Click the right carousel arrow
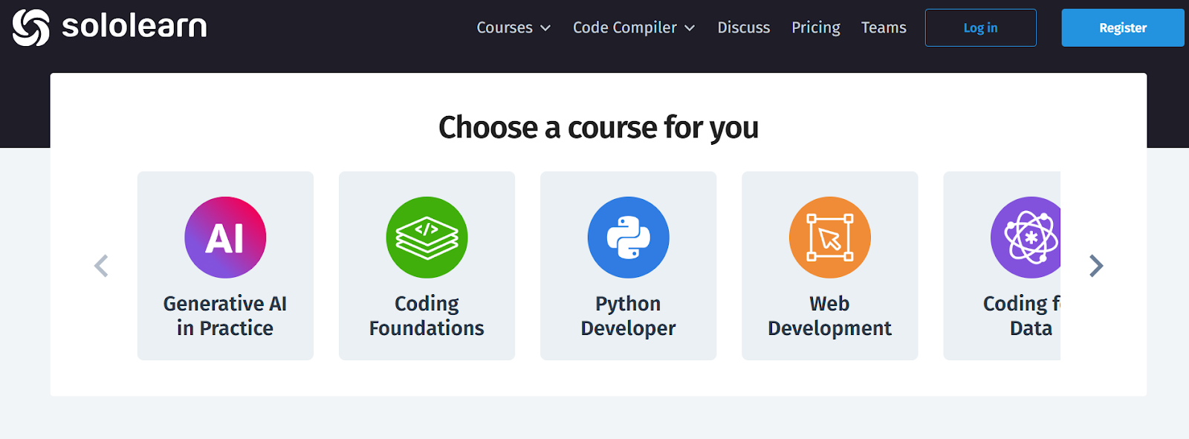Viewport: 1189px width, 439px height. pos(1095,265)
